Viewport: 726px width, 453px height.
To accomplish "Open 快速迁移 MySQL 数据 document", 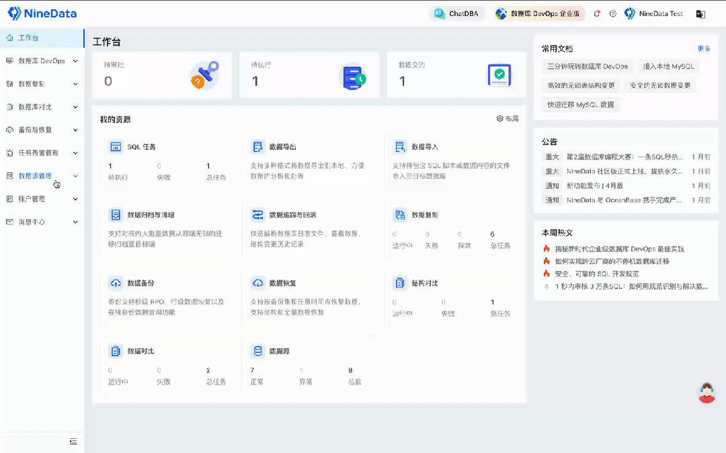I will pos(581,105).
